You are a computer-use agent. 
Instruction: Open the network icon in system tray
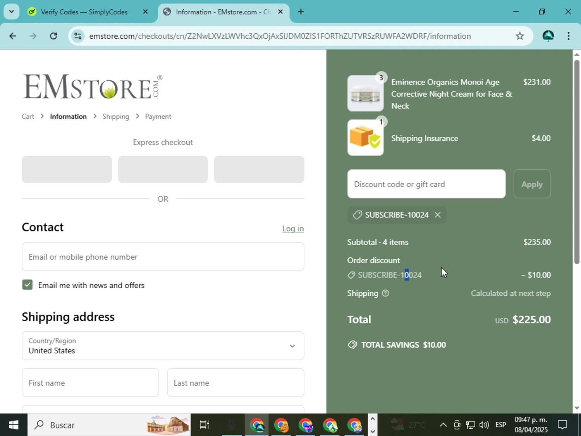pos(470,425)
